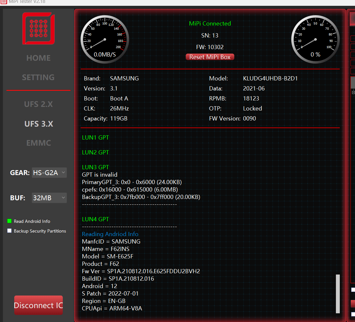Click the percent progress gauge
Image resolution: width=355 pixels, height=322 pixels.
(x=316, y=39)
